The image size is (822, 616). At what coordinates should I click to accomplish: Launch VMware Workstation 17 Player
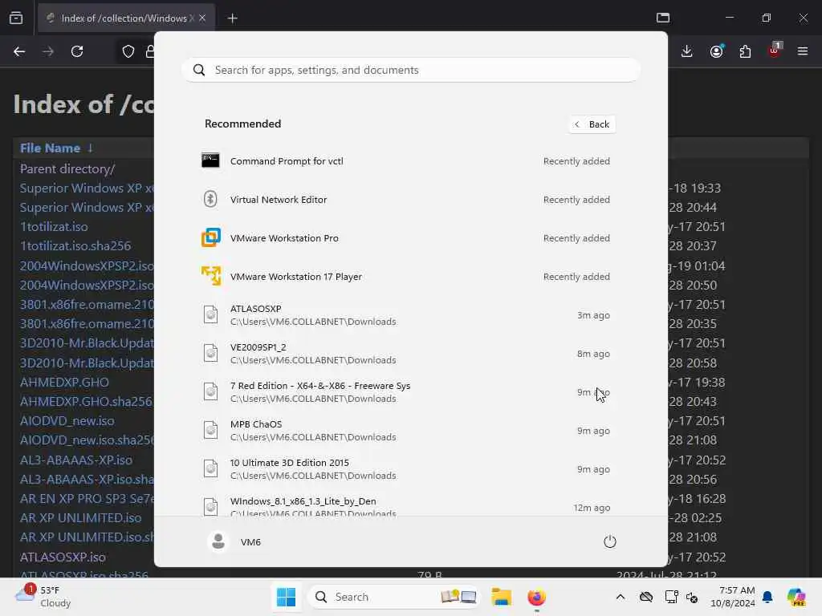tap(407, 277)
